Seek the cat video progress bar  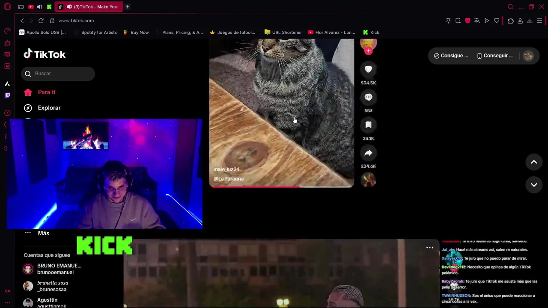(x=281, y=186)
